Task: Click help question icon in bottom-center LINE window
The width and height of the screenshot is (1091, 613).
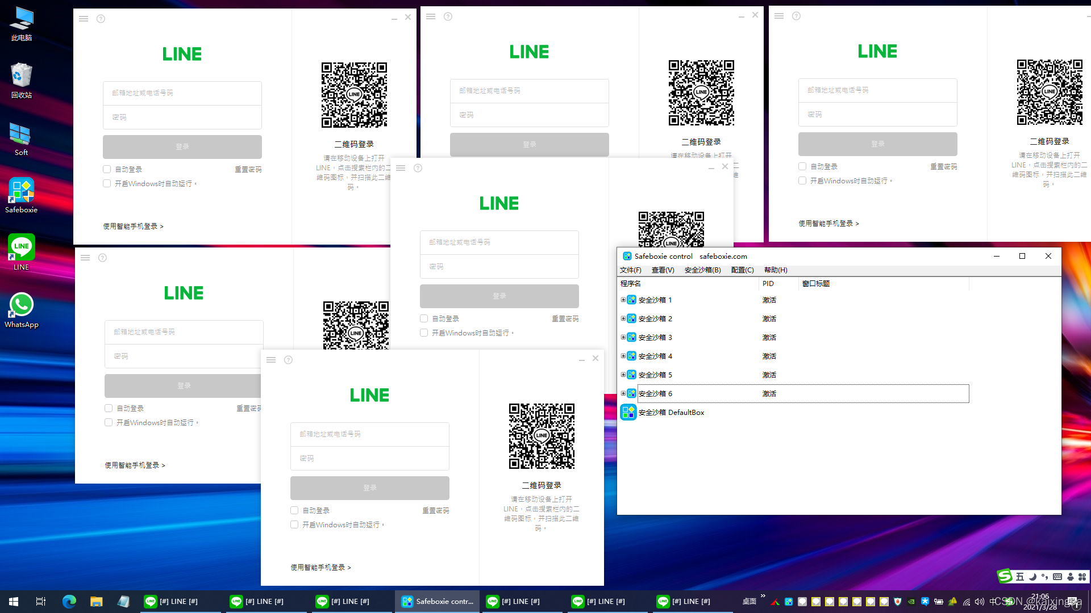Action: [288, 360]
